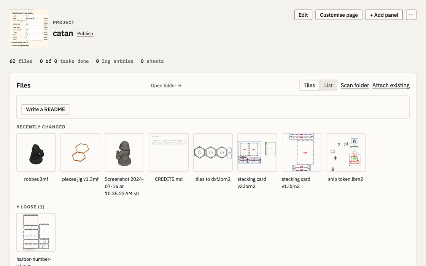Switch file view to List

[328, 85]
